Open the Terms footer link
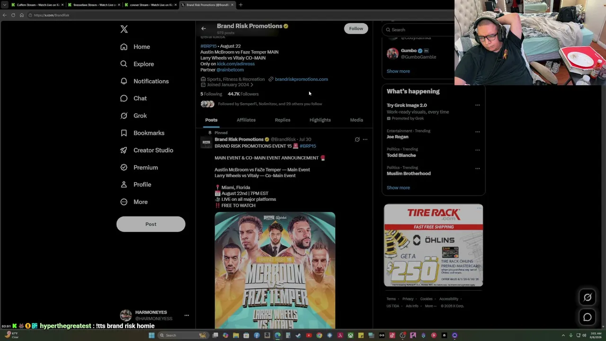 pyautogui.click(x=391, y=299)
